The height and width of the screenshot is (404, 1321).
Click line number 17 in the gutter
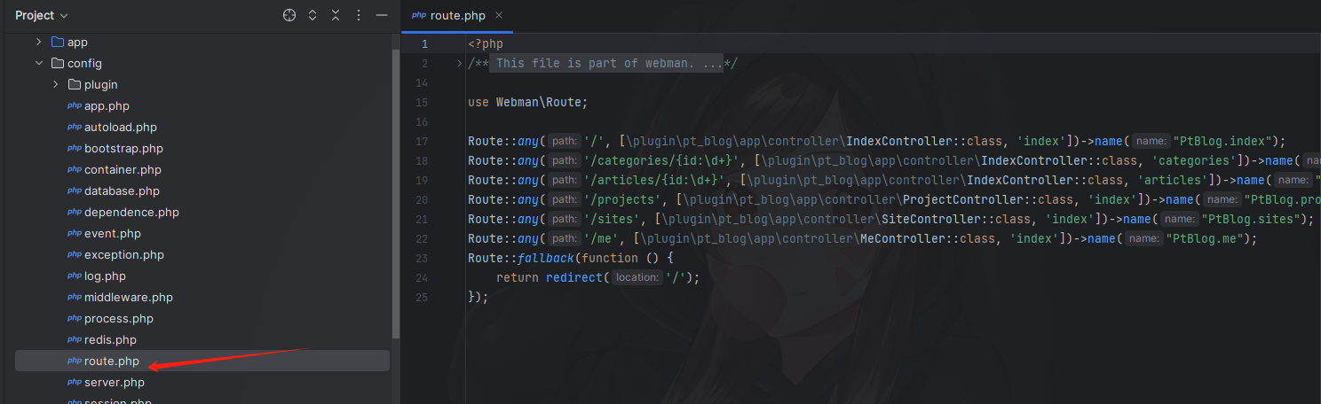tap(422, 141)
